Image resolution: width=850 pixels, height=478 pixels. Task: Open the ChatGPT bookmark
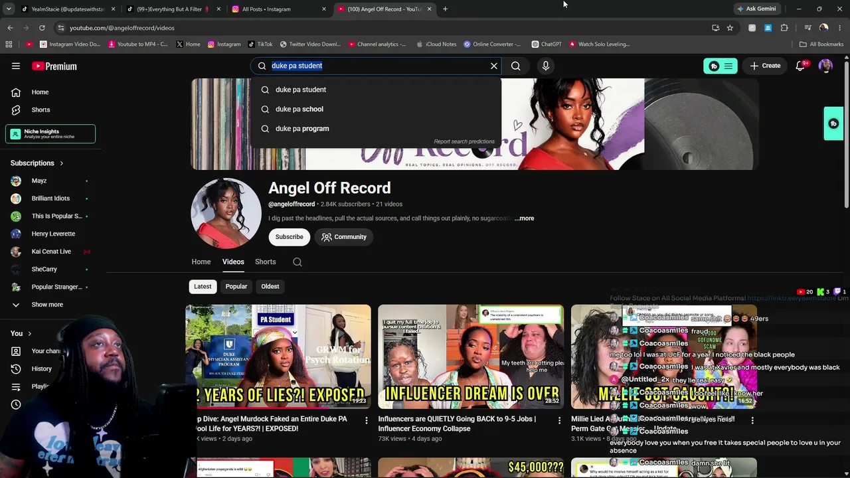pyautogui.click(x=547, y=44)
